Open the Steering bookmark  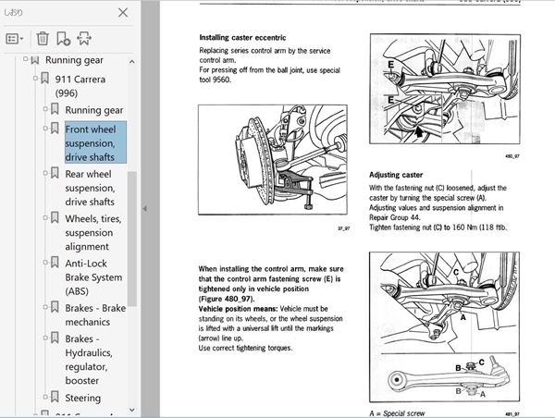pos(83,398)
